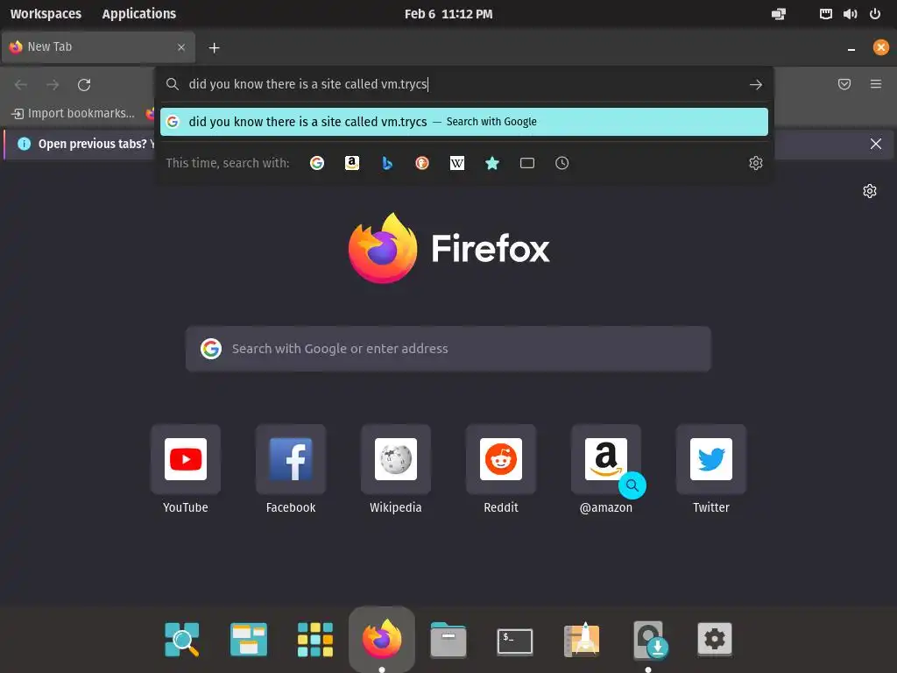The width and height of the screenshot is (897, 673).
Task: Click the address bar text field
Action: coord(463,85)
